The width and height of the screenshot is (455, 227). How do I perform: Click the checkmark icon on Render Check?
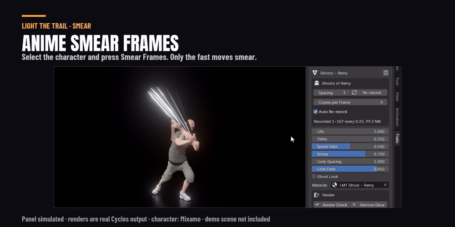point(318,205)
